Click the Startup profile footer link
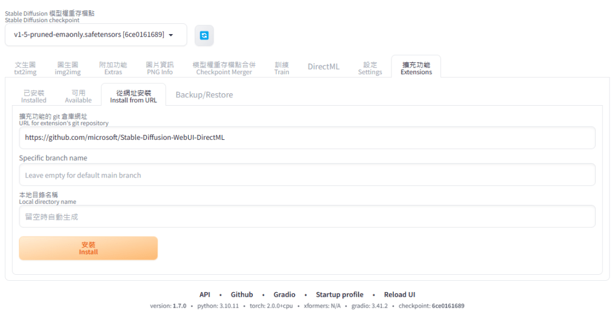The image size is (612, 316). point(339,294)
